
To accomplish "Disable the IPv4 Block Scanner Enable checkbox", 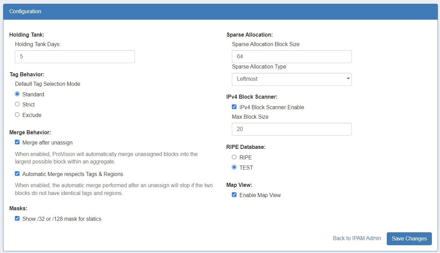I will click(234, 107).
